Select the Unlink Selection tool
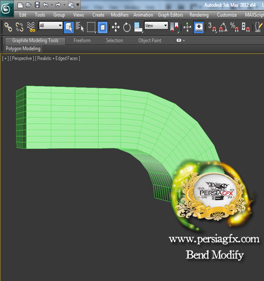Image resolution: width=264 pixels, height=281 pixels. pyautogui.click(x=20, y=27)
